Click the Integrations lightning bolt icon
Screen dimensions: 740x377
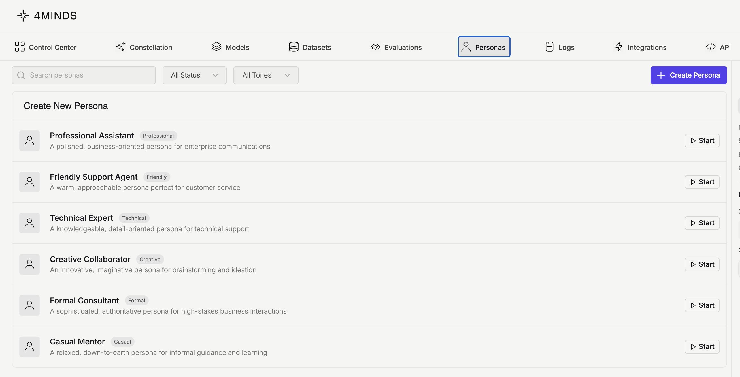619,47
